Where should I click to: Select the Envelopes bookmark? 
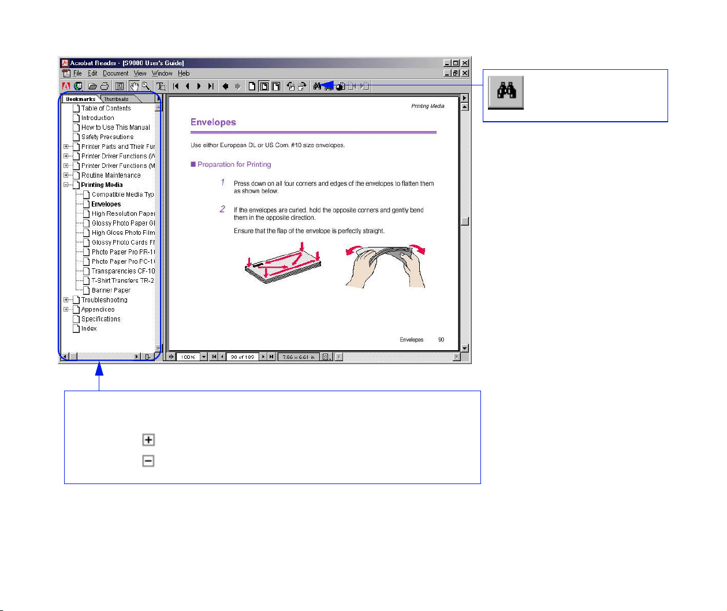click(x=106, y=204)
